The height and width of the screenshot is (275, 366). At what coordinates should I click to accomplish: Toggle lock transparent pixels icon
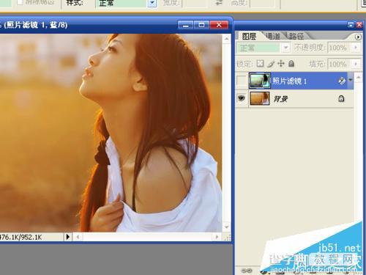click(261, 64)
